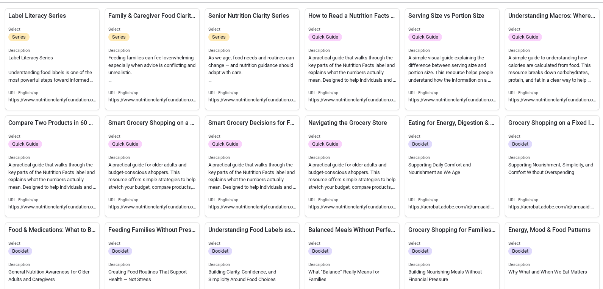Image resolution: width=603 pixels, height=289 pixels.
Task: Click Booklet tag on Grocery Shopping for Families
Action: coord(420,251)
